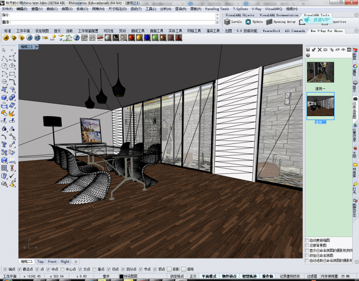Image resolution: width=359 pixels, height=281 pixels.
Task: Toggle the 中点 osnap checkbox
Action: [48, 269]
